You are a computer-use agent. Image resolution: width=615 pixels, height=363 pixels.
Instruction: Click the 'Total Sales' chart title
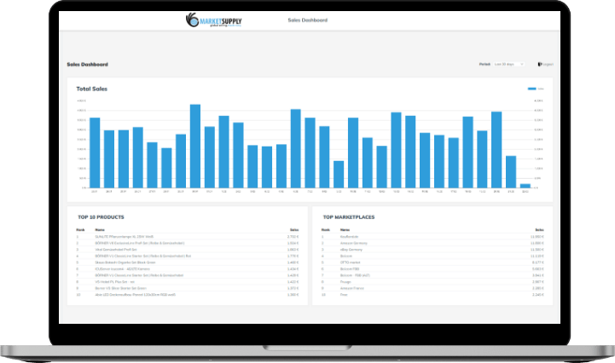pyautogui.click(x=92, y=89)
